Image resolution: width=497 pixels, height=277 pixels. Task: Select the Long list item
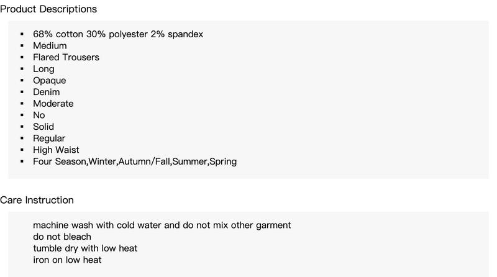click(x=43, y=69)
